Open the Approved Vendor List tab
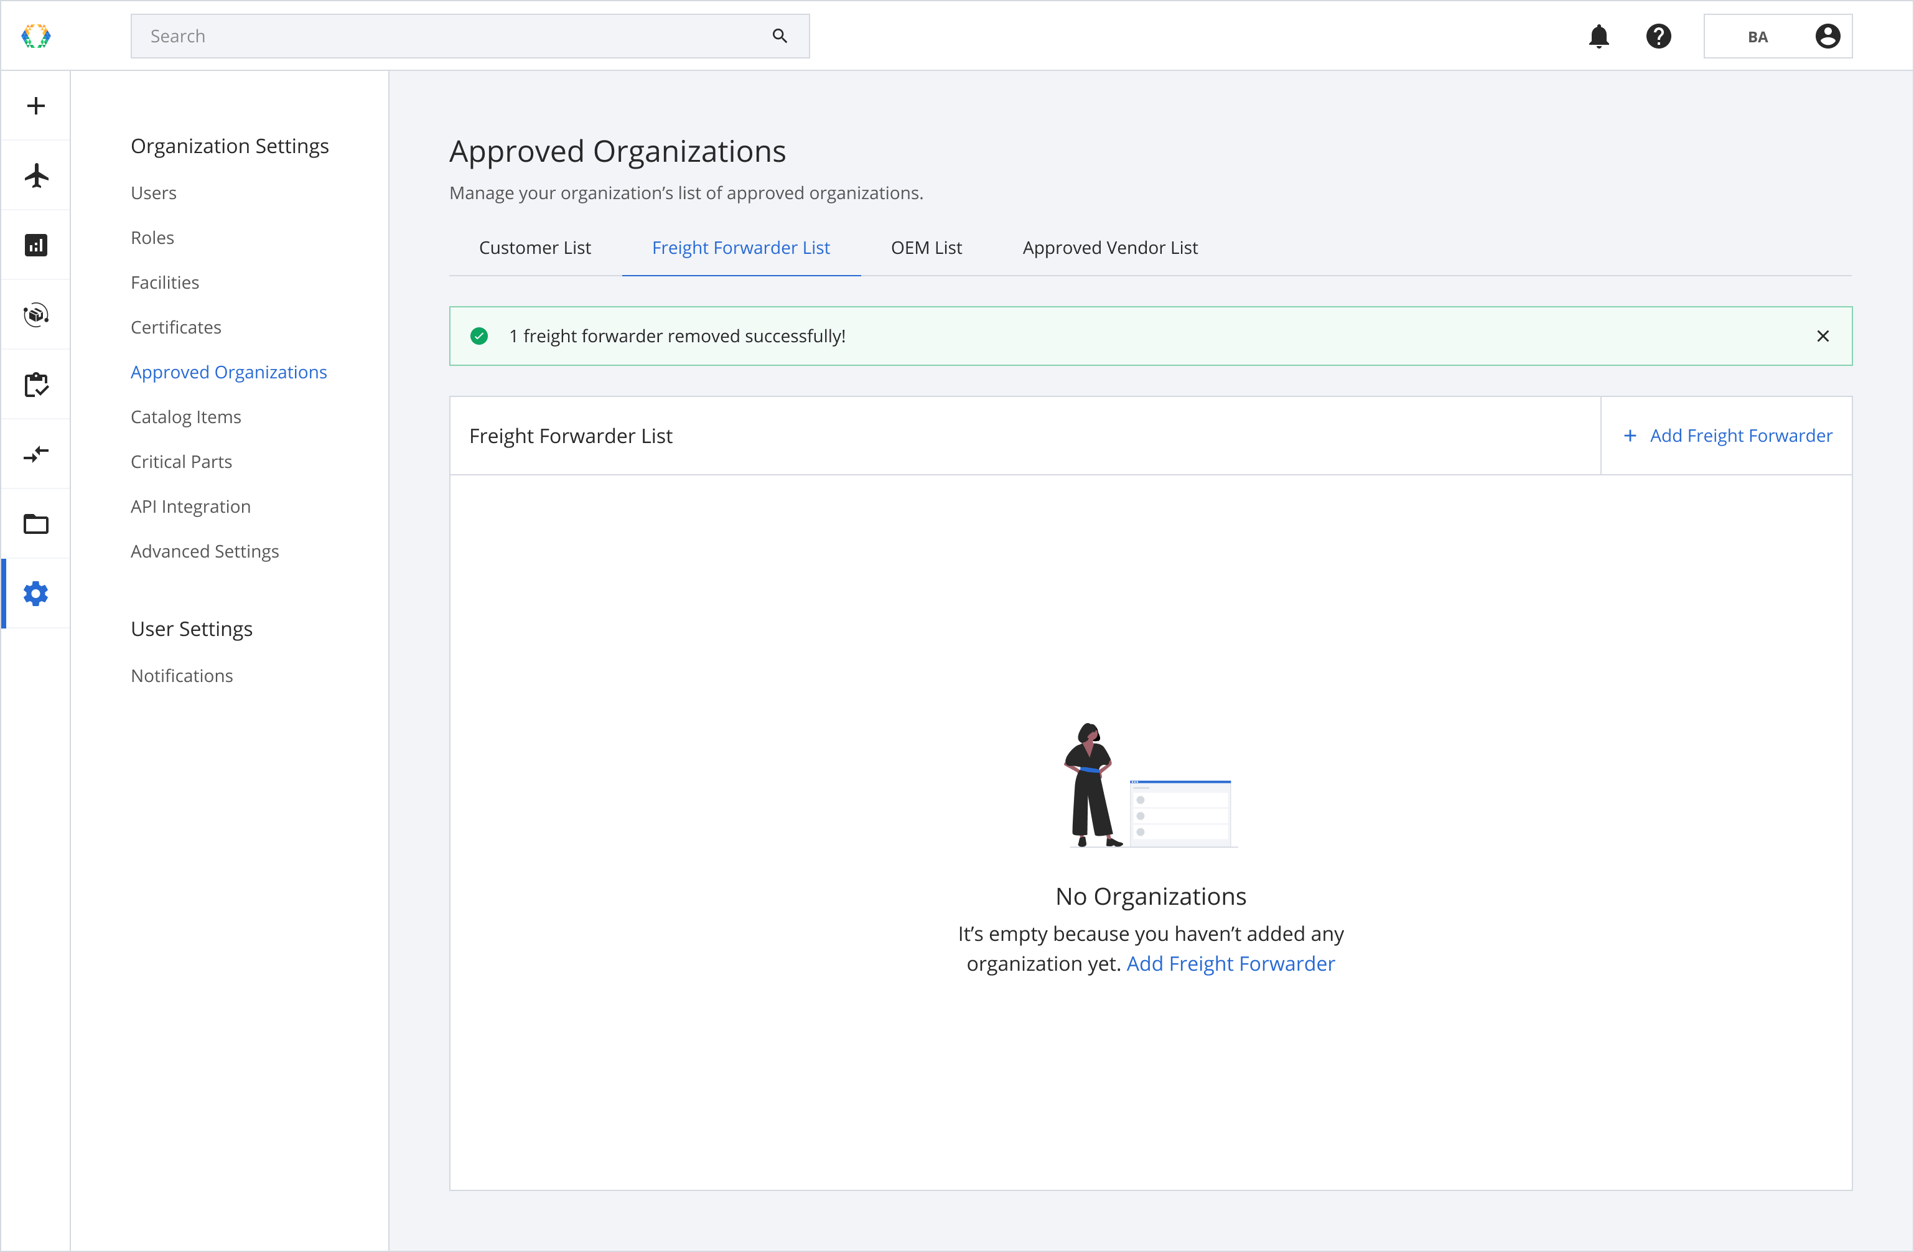The height and width of the screenshot is (1252, 1914). pyautogui.click(x=1110, y=248)
